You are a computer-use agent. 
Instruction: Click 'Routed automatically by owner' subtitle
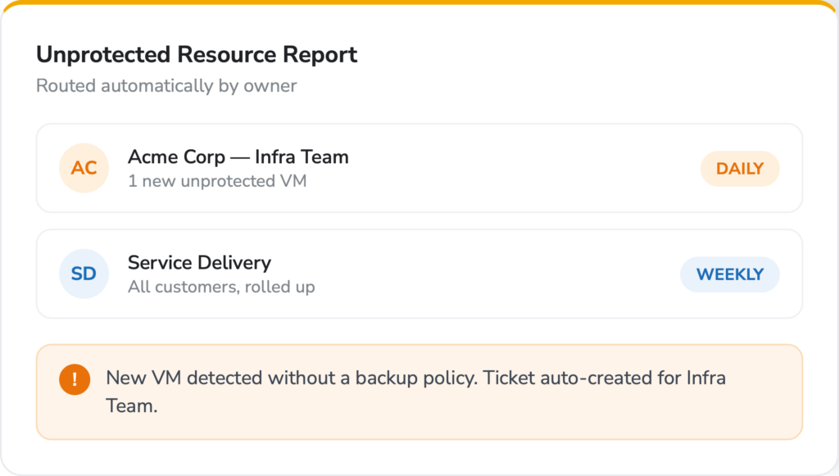(x=166, y=85)
